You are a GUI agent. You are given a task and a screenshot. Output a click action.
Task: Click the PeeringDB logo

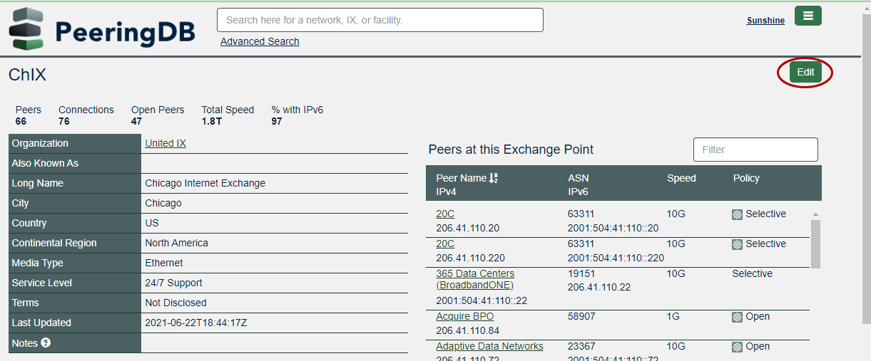[102, 30]
